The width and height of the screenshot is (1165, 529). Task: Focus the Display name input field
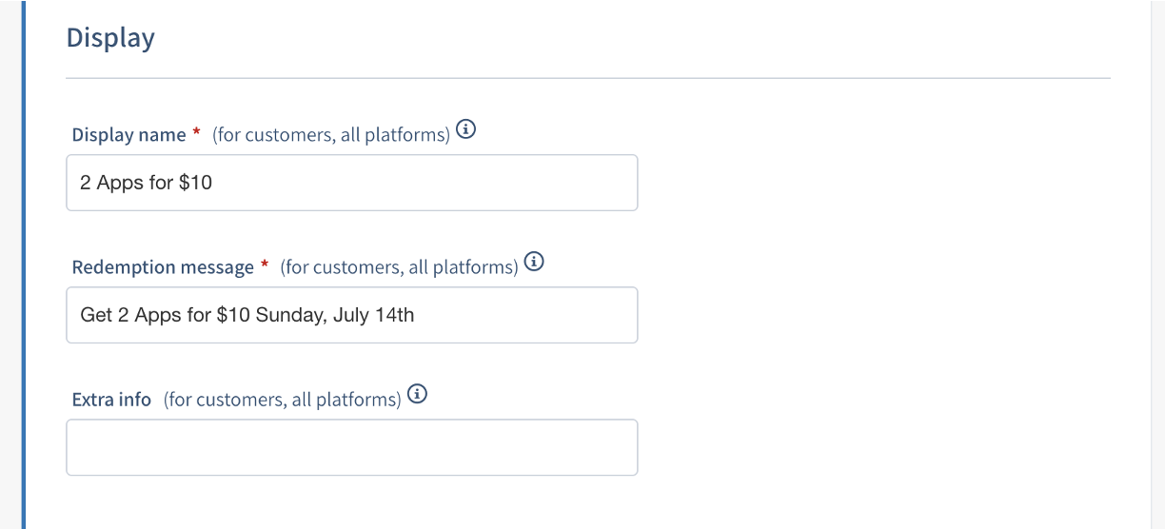pyautogui.click(x=351, y=183)
